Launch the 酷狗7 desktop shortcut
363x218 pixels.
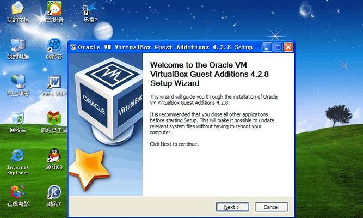tap(54, 192)
